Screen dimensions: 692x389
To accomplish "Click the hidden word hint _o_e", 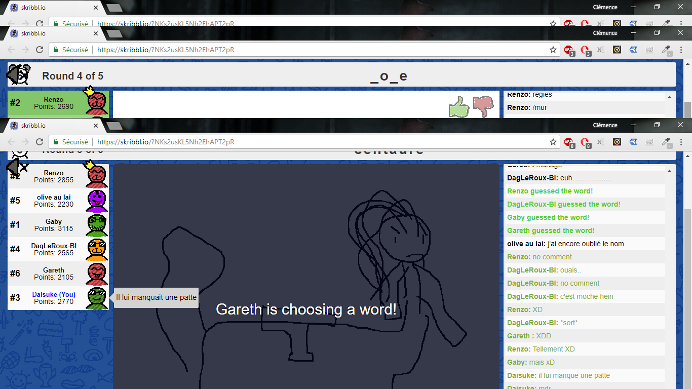I will coord(389,76).
